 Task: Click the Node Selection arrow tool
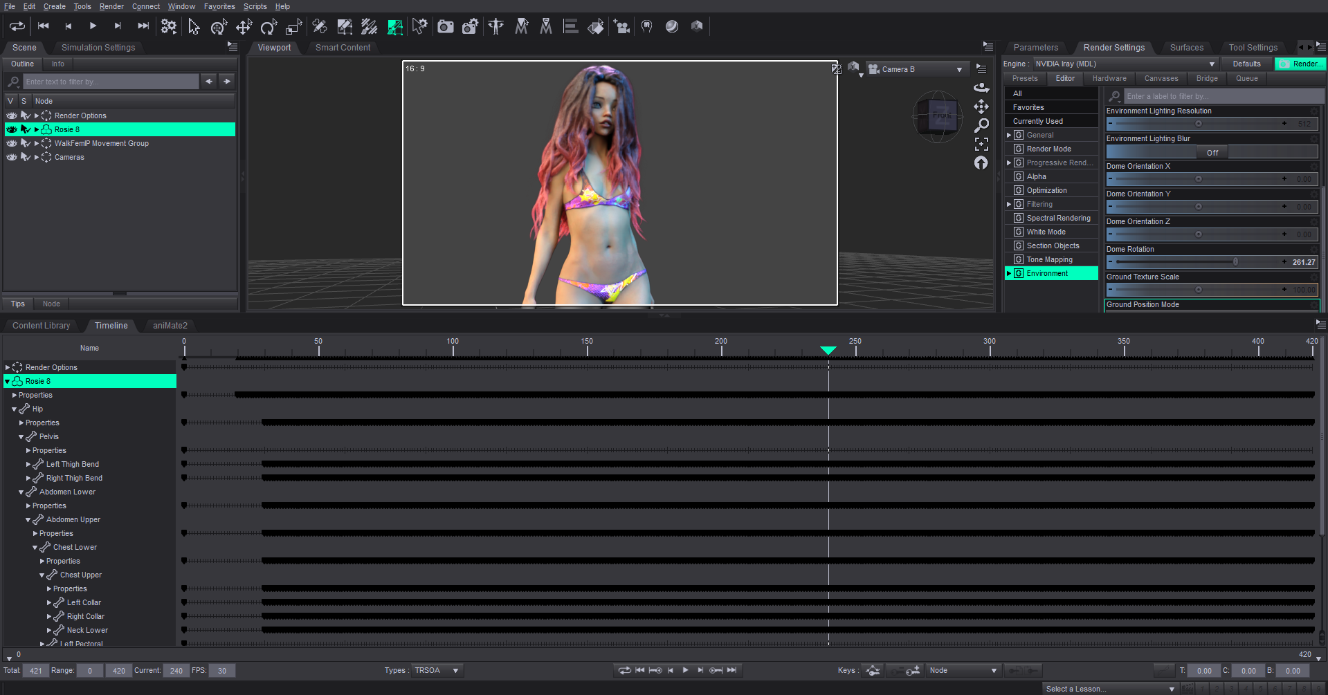[x=194, y=27]
